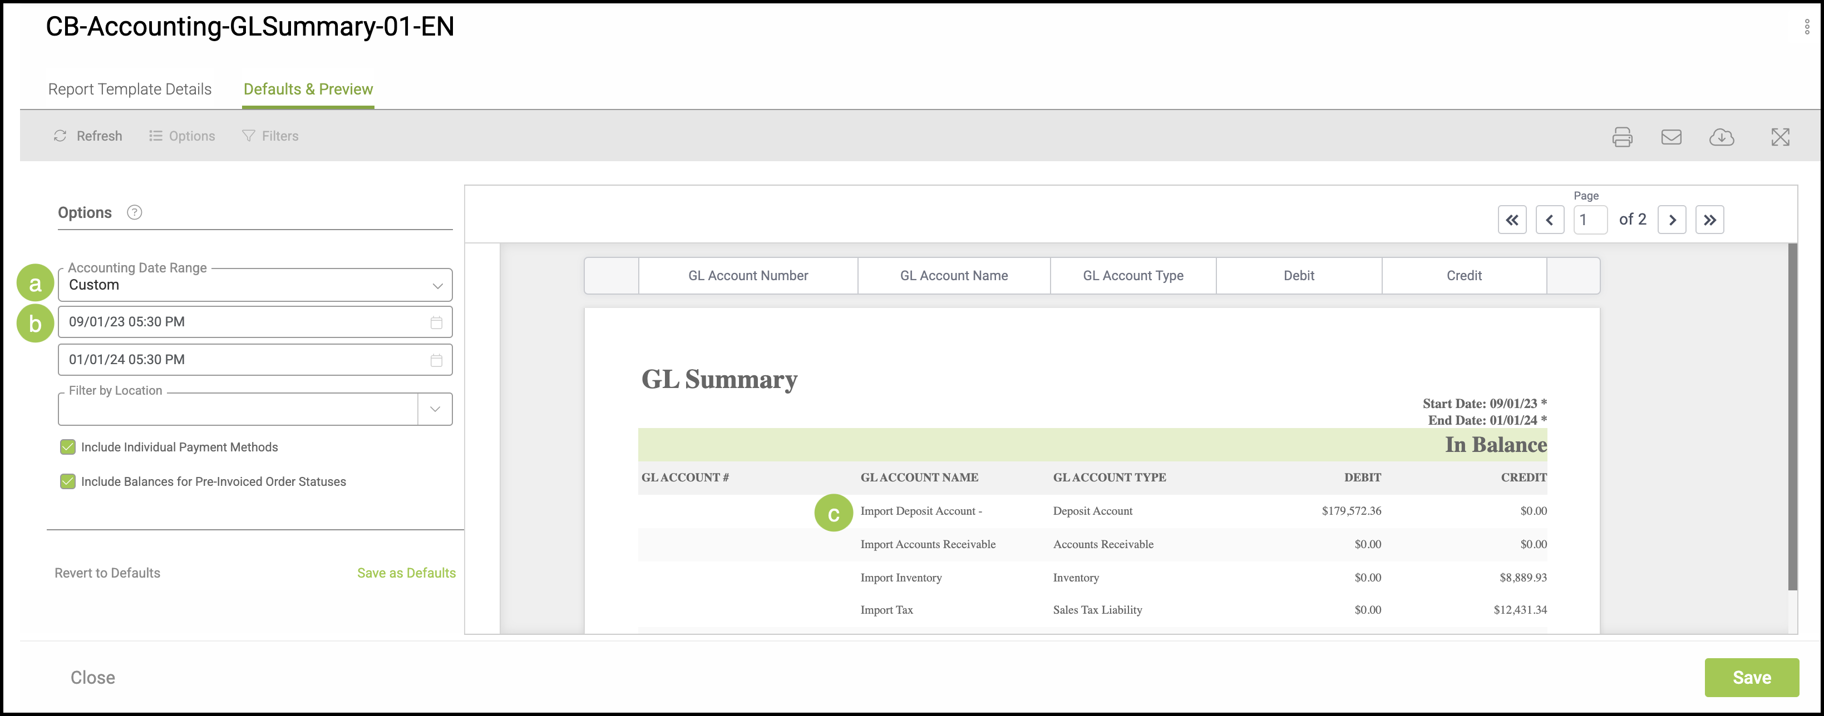Switch to the Report Template Details tab
This screenshot has width=1824, height=716.
coord(130,89)
